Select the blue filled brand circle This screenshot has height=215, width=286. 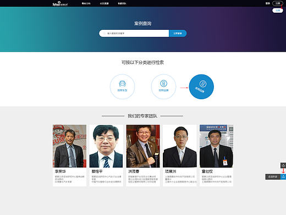(201, 87)
